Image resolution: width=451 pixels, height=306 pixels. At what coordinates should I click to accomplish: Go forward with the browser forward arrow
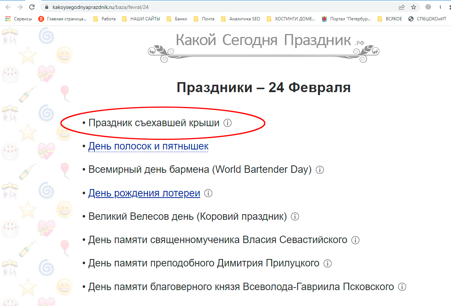(x=20, y=7)
